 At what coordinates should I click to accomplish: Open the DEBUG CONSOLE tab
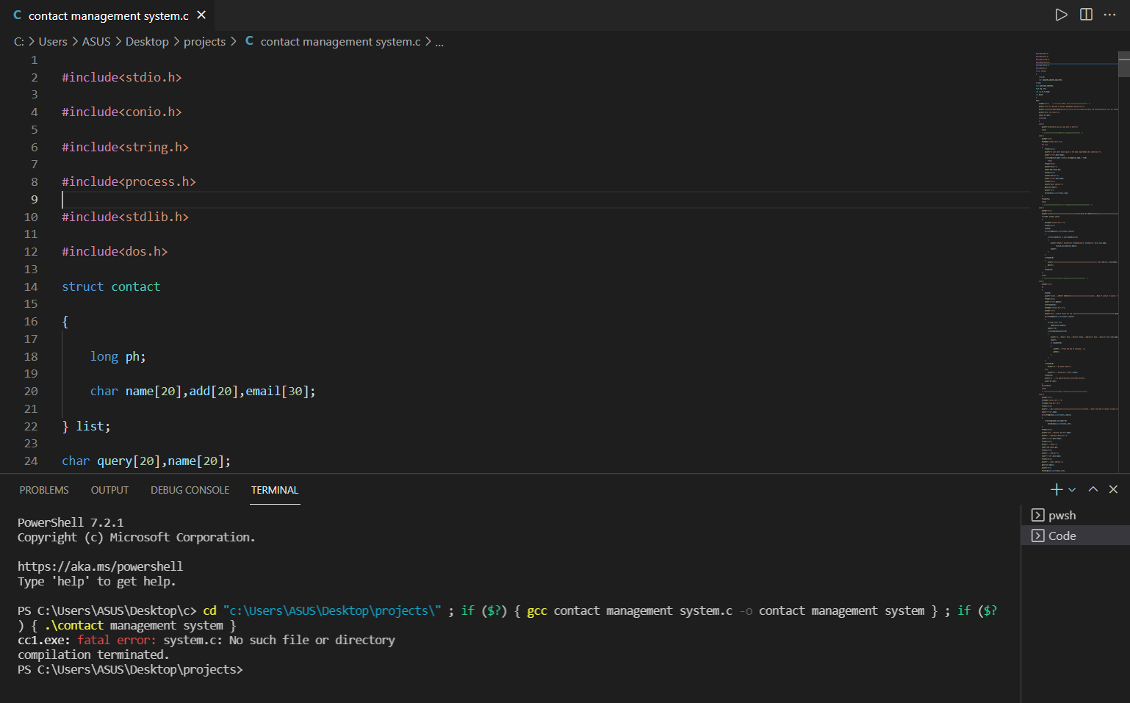pos(190,489)
